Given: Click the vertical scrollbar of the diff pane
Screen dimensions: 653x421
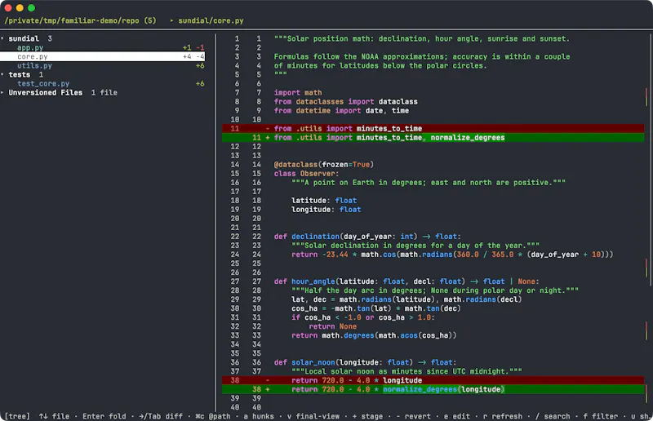Looking at the screenshot, I should (651, 158).
